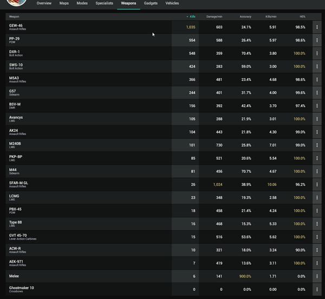Open the three-dot menu for BSV-M
325x299 pixels.
click(317, 106)
